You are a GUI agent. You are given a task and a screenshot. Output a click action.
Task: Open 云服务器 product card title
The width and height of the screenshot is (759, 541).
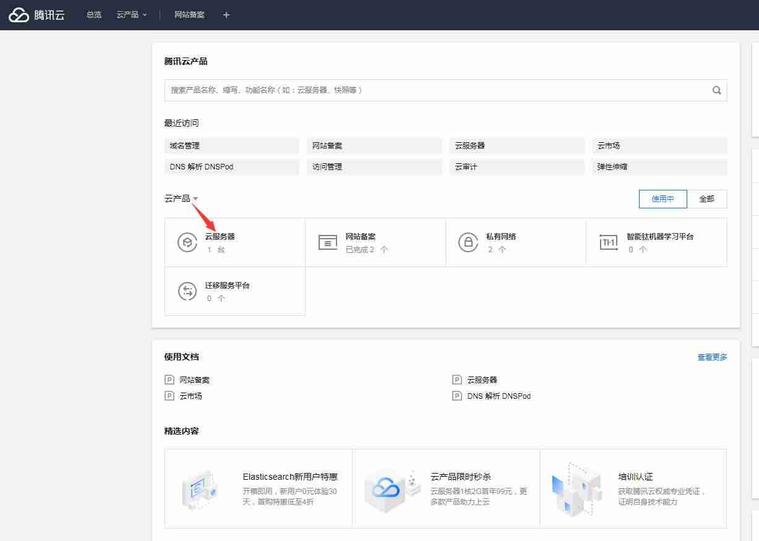220,236
